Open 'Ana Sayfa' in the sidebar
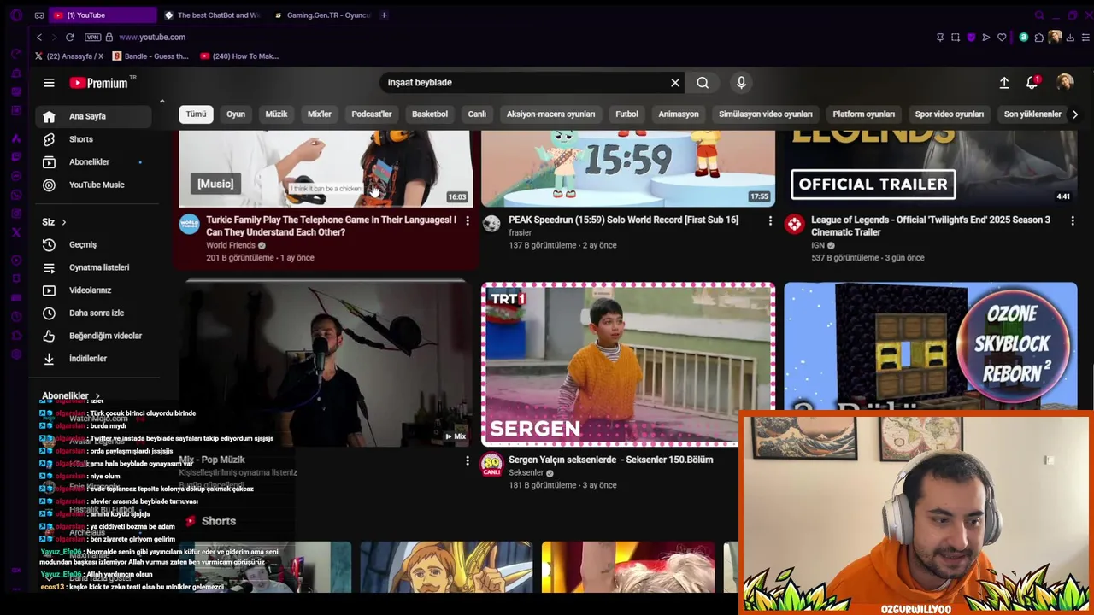 (94, 116)
